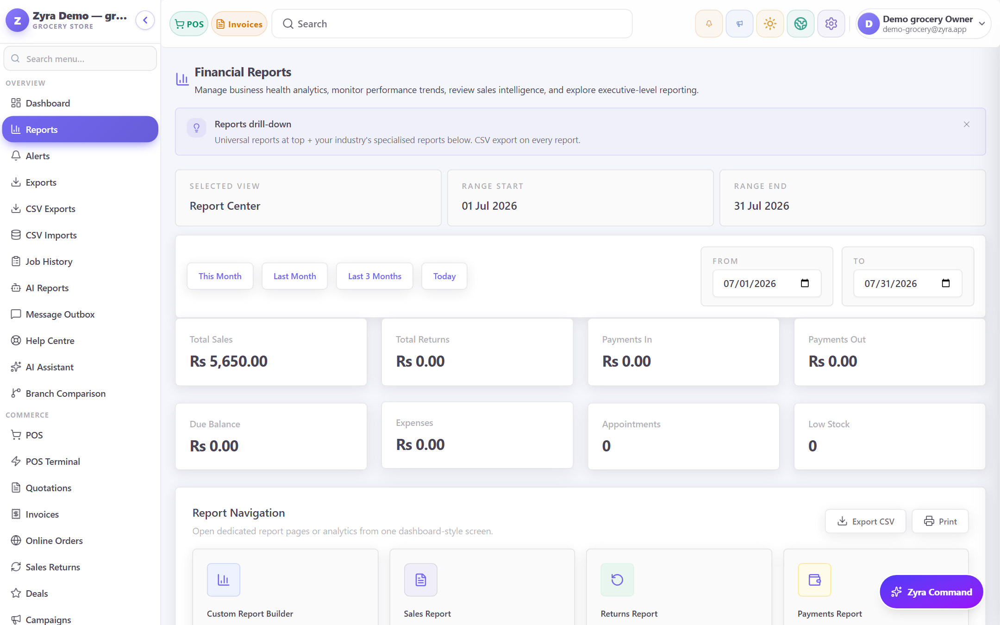Collapse the sidebar with the chevron button
1000x625 pixels.
[145, 20]
